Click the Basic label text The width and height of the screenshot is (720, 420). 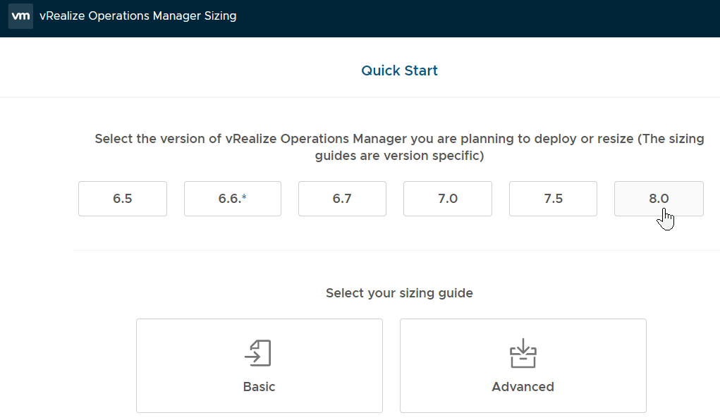pos(259,387)
